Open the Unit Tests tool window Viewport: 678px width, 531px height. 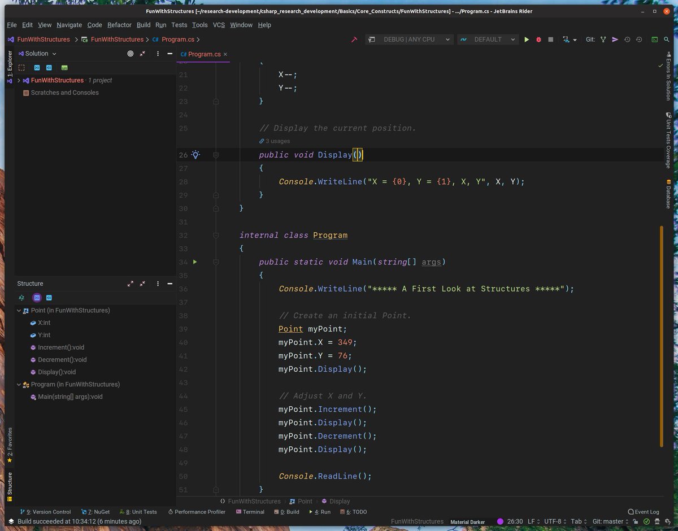click(138, 512)
